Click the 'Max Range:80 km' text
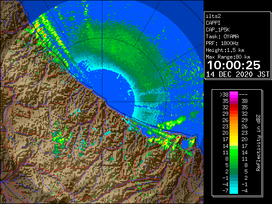The width and height of the screenshot is (272, 204). 228,57
